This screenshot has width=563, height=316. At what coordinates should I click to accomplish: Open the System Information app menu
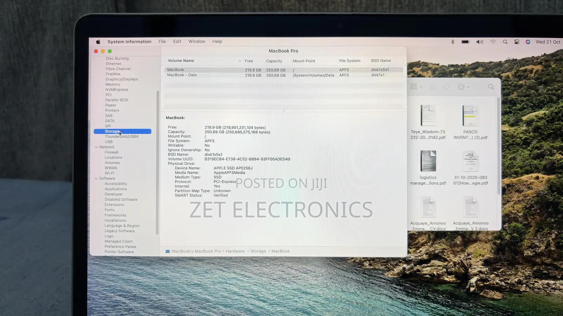pyautogui.click(x=129, y=41)
